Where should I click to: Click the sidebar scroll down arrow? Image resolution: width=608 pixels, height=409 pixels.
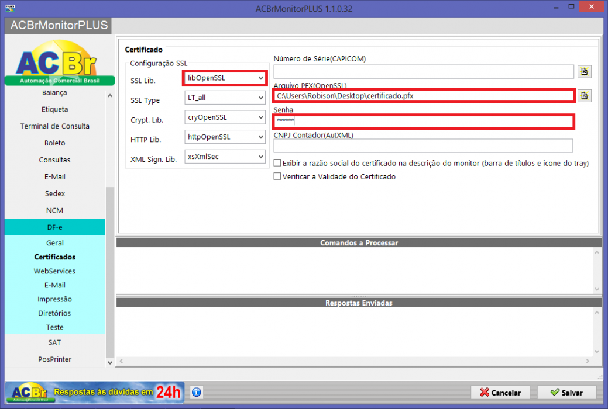pos(110,362)
